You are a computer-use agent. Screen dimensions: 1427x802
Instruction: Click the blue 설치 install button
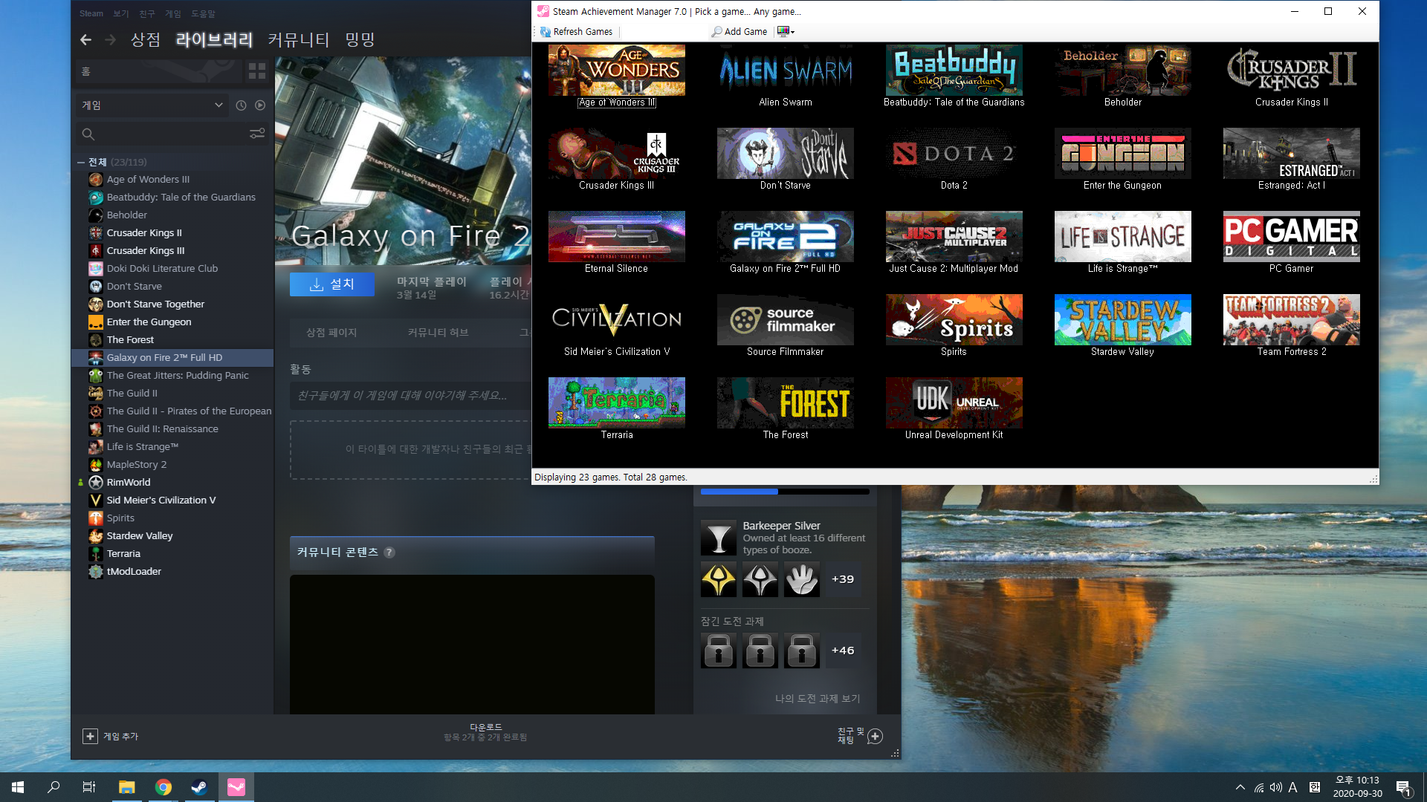(x=331, y=284)
